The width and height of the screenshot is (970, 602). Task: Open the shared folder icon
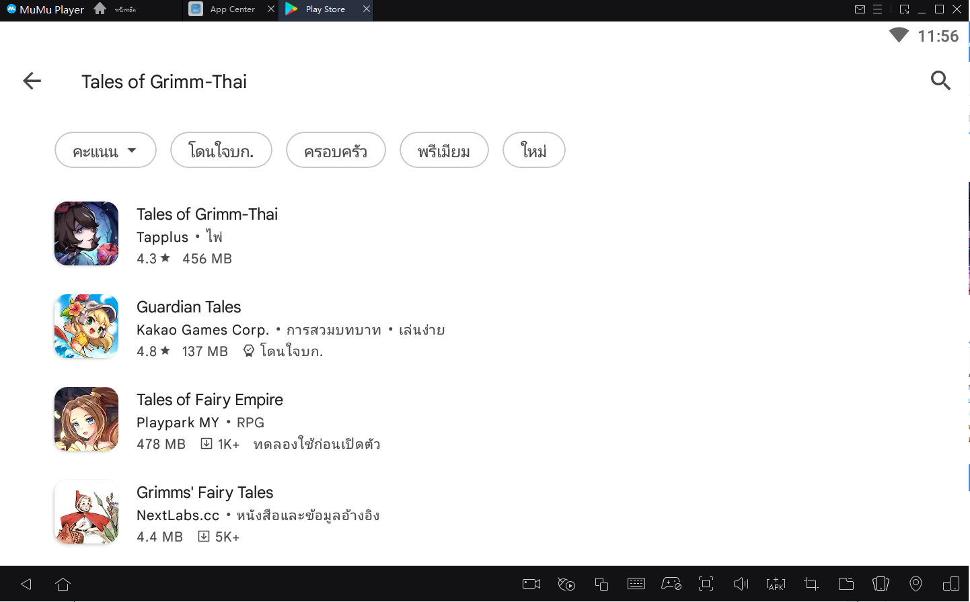(846, 584)
